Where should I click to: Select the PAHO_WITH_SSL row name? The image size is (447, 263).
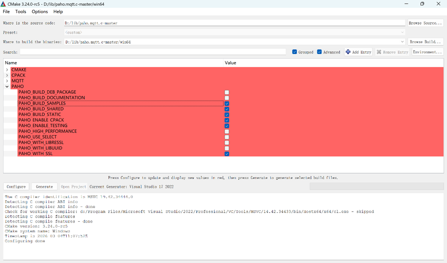pyautogui.click(x=36, y=154)
